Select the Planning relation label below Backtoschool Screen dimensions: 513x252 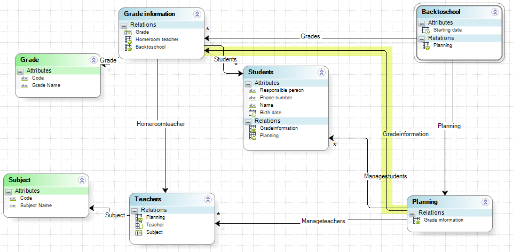[449, 126]
